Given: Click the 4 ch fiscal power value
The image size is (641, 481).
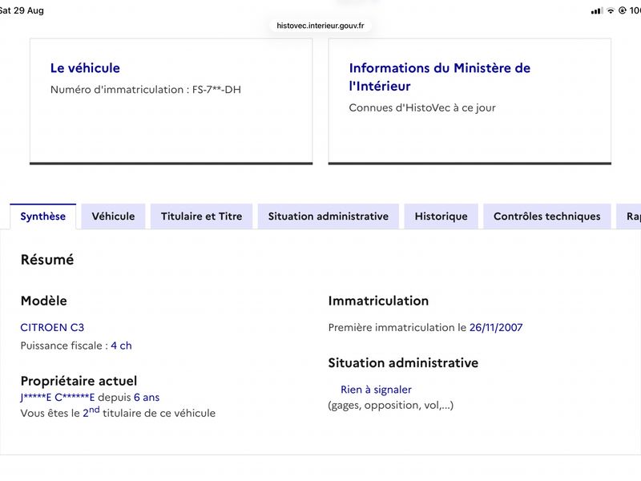Looking at the screenshot, I should (x=122, y=346).
